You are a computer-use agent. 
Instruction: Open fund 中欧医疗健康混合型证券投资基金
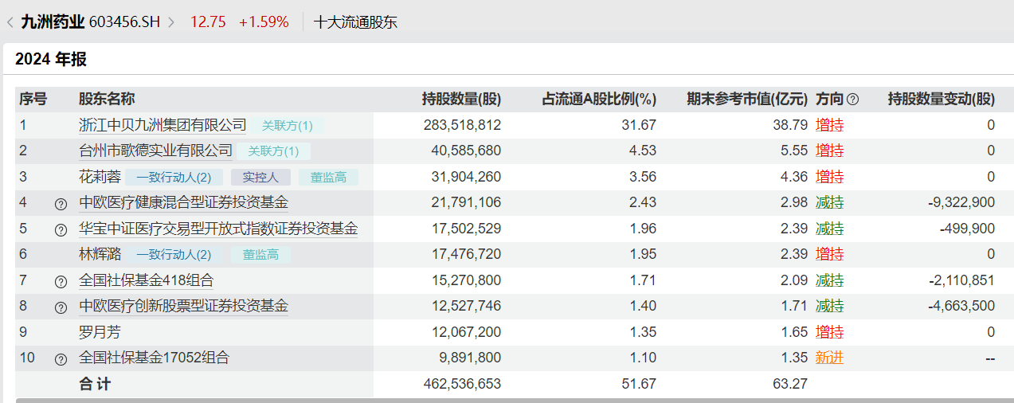pos(183,202)
